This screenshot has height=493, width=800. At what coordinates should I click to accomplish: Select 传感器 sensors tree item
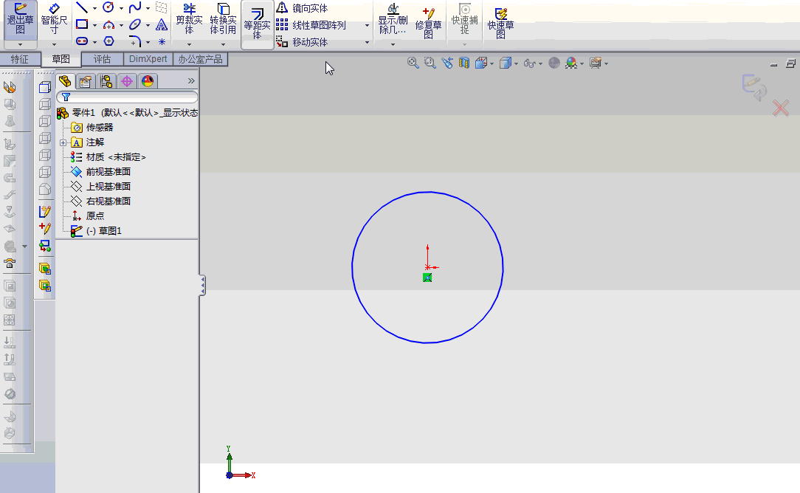(92, 128)
